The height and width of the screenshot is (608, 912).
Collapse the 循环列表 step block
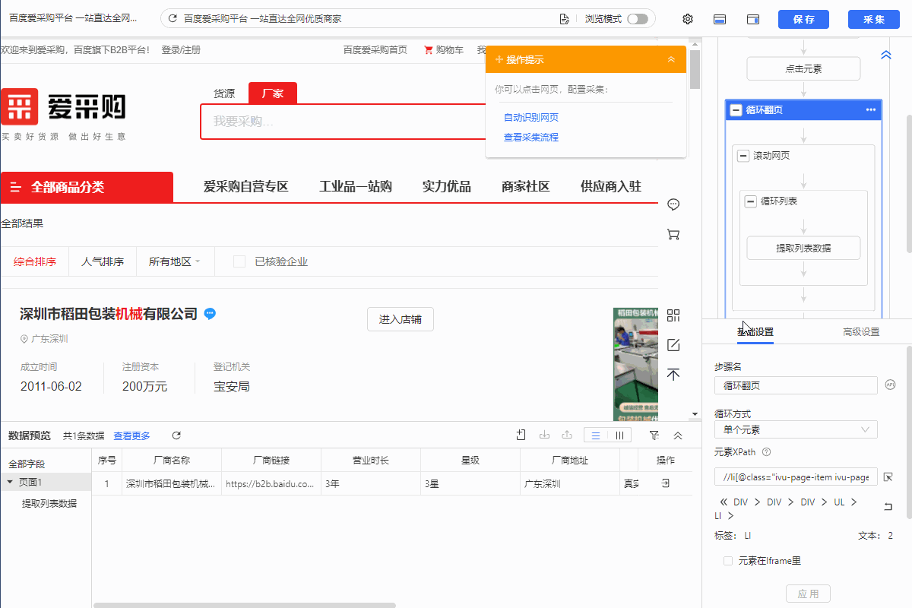click(751, 201)
